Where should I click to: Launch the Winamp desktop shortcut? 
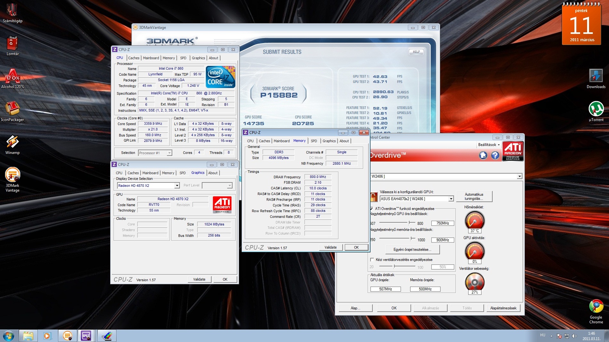[x=13, y=145]
